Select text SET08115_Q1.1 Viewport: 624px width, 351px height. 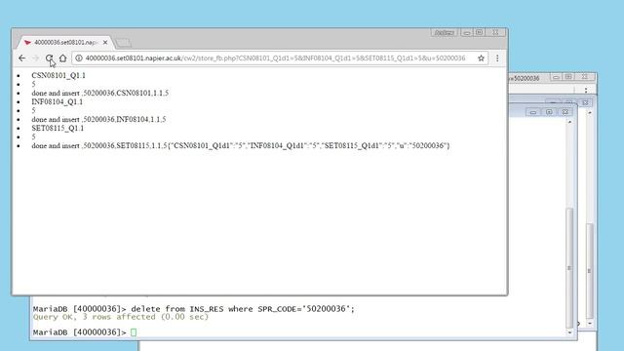click(58, 128)
